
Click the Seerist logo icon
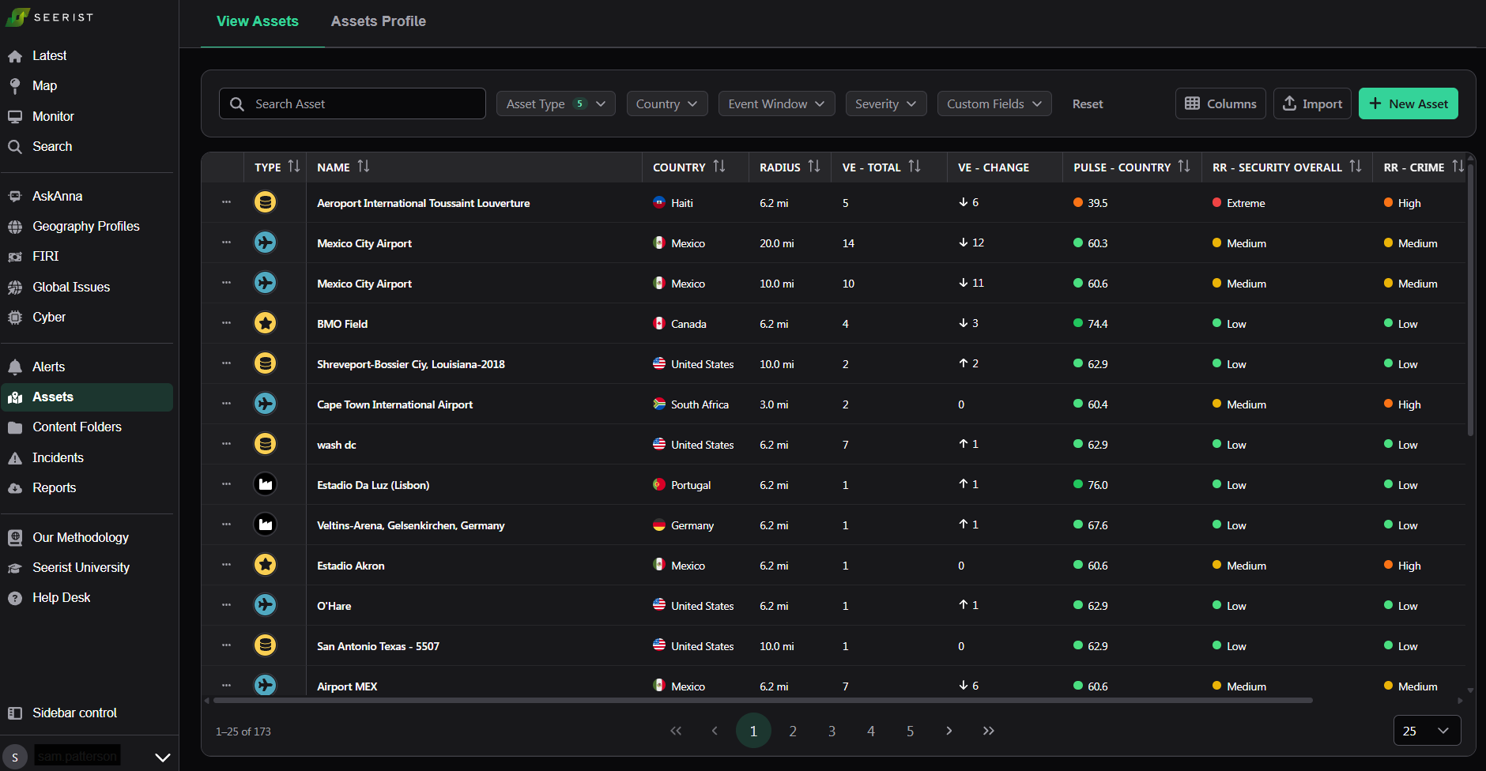coord(17,17)
